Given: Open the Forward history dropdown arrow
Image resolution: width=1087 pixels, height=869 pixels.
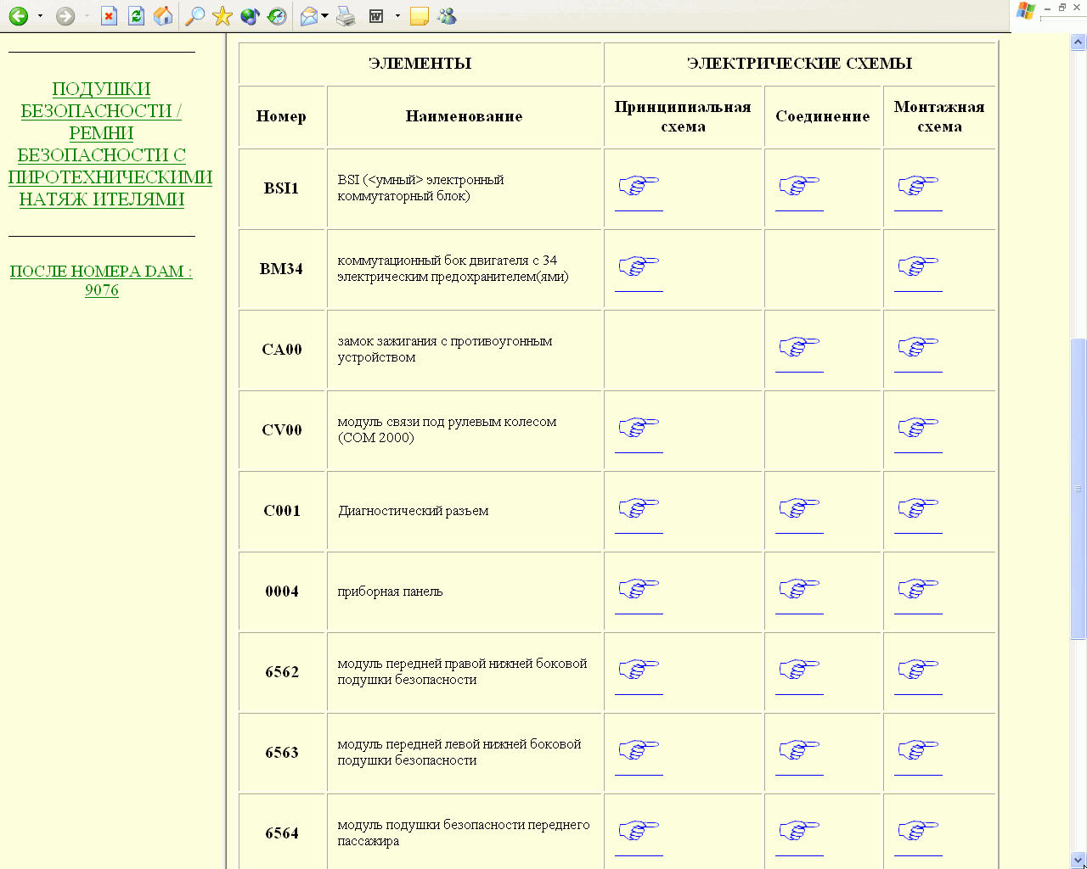Looking at the screenshot, I should 87,16.
